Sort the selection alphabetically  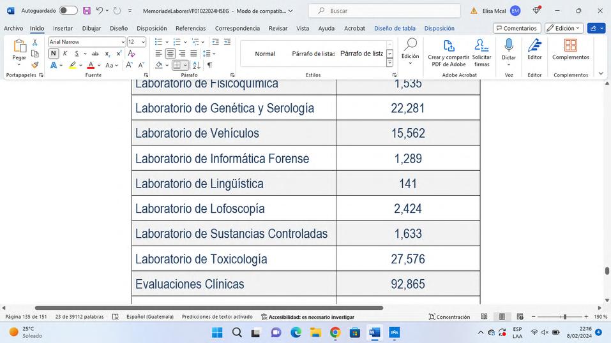(197, 65)
